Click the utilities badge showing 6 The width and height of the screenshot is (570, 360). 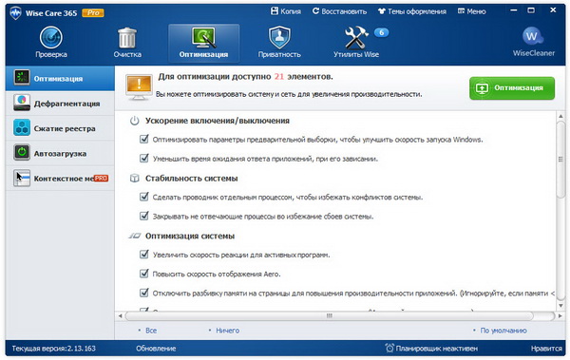[x=381, y=32]
